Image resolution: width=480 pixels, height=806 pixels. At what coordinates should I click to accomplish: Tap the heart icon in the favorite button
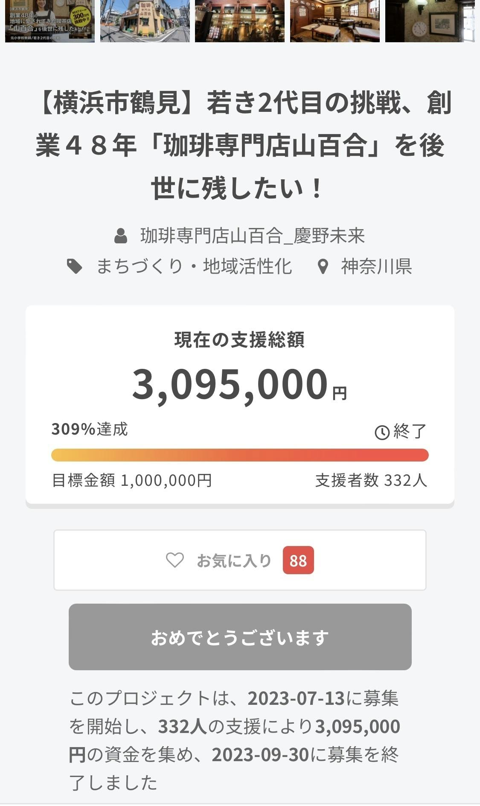click(175, 560)
